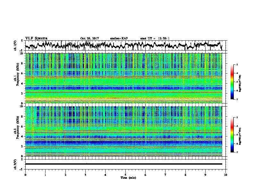Click time axis tick label "10"
The image size is (254, 196).
tap(225, 175)
